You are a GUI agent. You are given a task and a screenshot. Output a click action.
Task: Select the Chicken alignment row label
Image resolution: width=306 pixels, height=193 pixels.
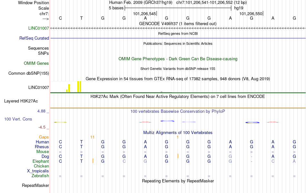pos(41,166)
